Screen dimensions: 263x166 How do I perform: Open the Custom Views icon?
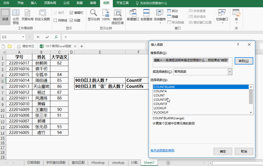42,13
